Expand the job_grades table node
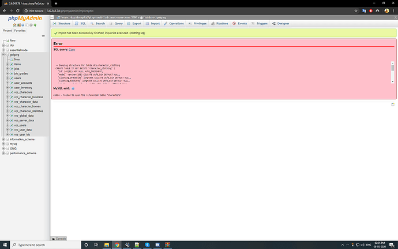Screen dimensions: 398x249 (x=7, y=73)
